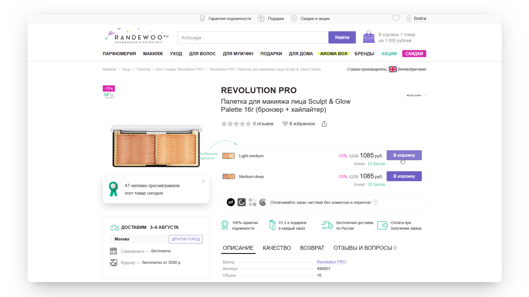Open the purple shopping bag cart icon
Viewport: 529px width, 297px height.
pos(369,37)
